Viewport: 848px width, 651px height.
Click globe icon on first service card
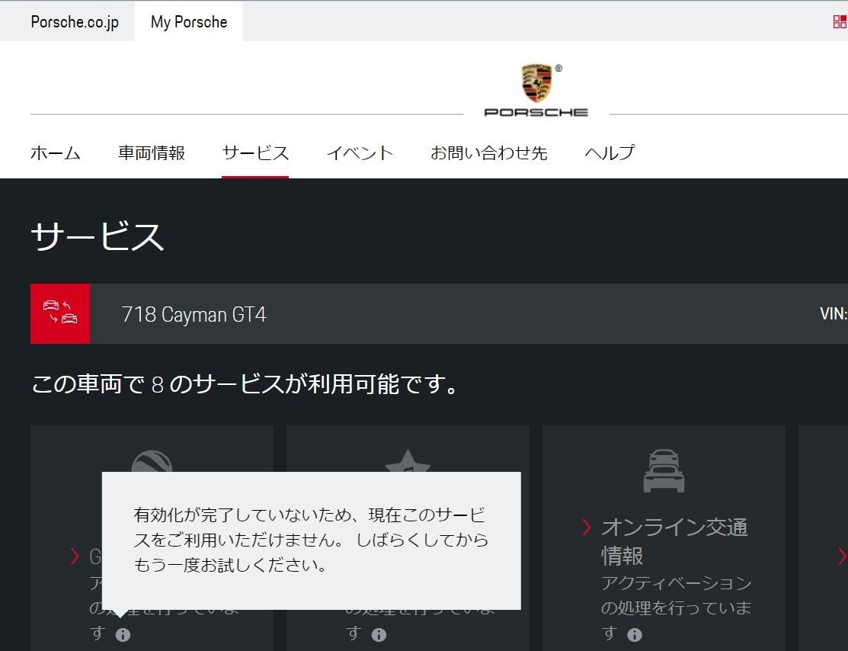point(152,461)
